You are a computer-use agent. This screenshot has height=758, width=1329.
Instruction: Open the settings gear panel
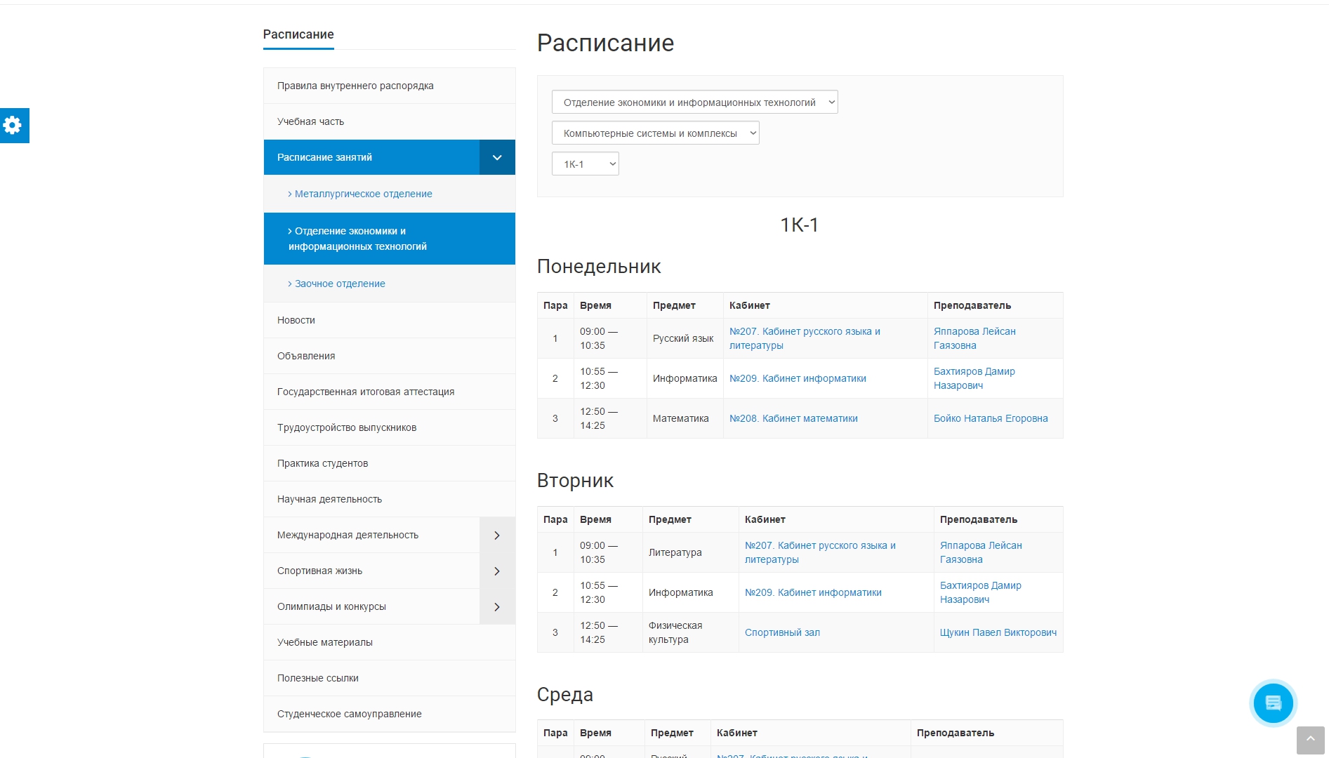pyautogui.click(x=13, y=126)
